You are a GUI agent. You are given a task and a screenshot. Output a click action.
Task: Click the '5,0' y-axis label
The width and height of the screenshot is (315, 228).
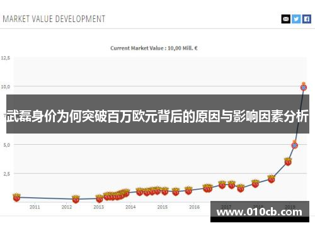coord(6,145)
